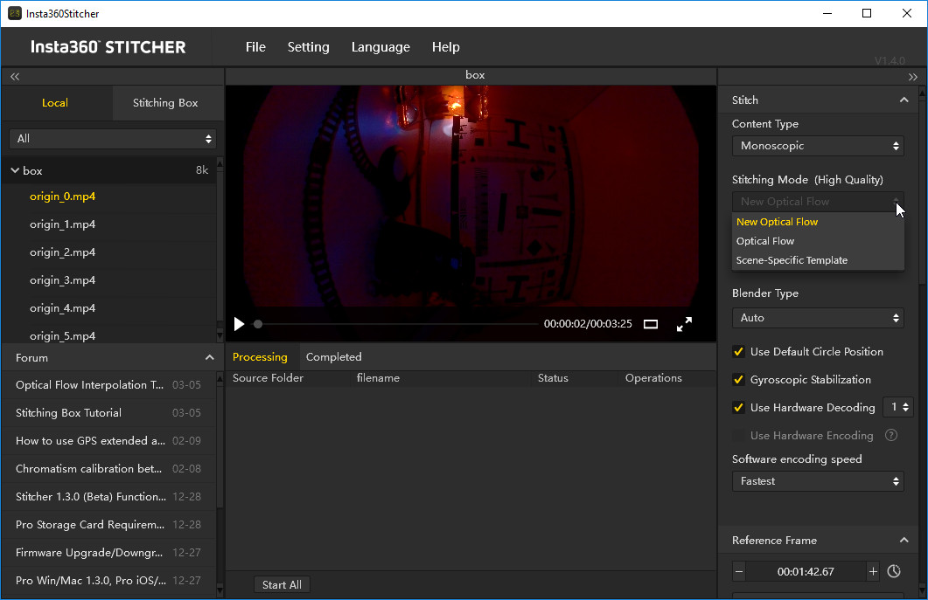Click the video seek bar handle

click(258, 324)
